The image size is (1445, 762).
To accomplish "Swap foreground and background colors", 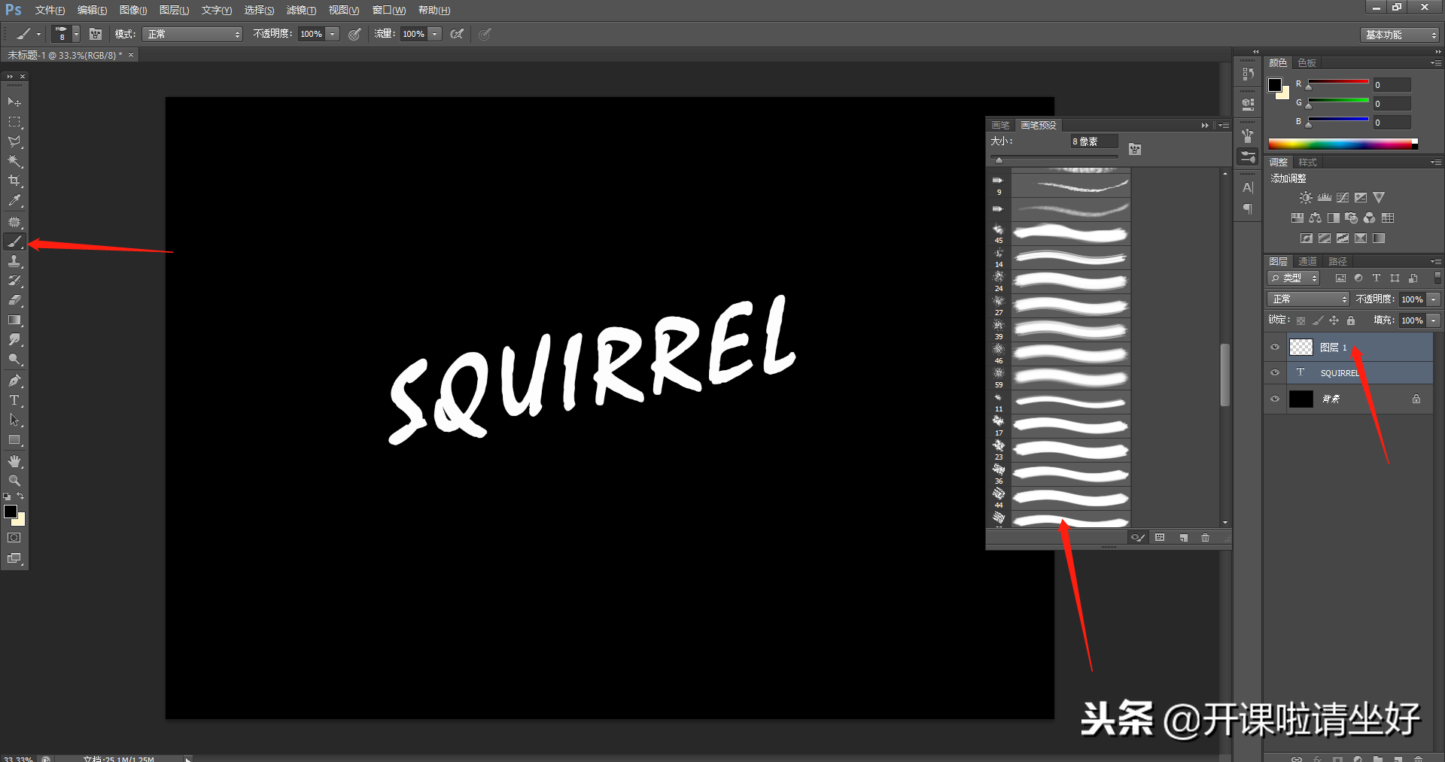I will (20, 496).
